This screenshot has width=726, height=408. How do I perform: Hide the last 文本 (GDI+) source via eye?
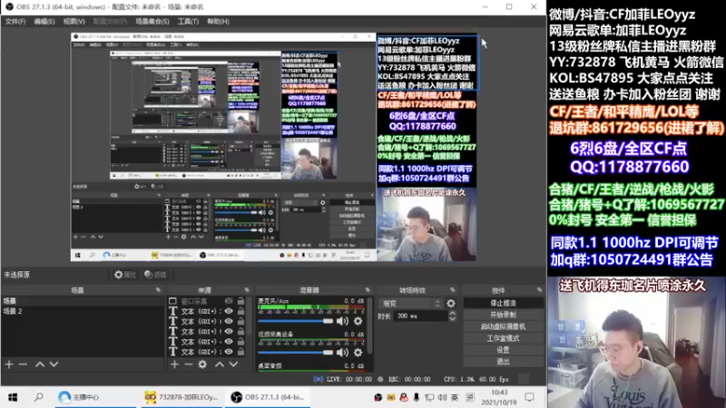[x=229, y=352]
